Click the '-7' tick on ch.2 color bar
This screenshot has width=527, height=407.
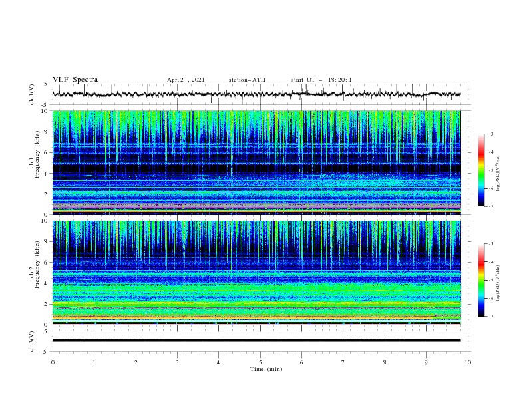click(490, 317)
